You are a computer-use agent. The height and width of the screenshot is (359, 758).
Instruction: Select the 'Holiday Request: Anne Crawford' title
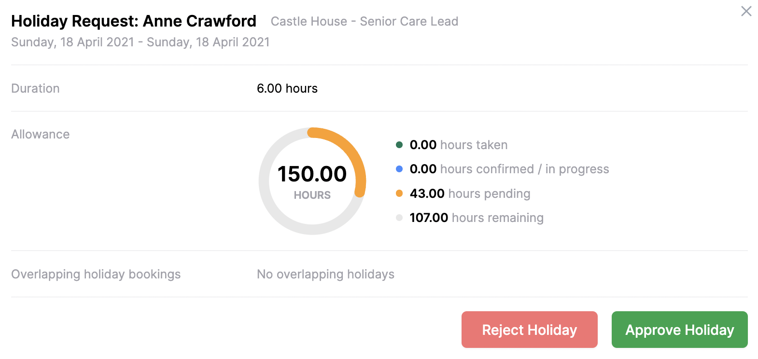click(x=134, y=21)
